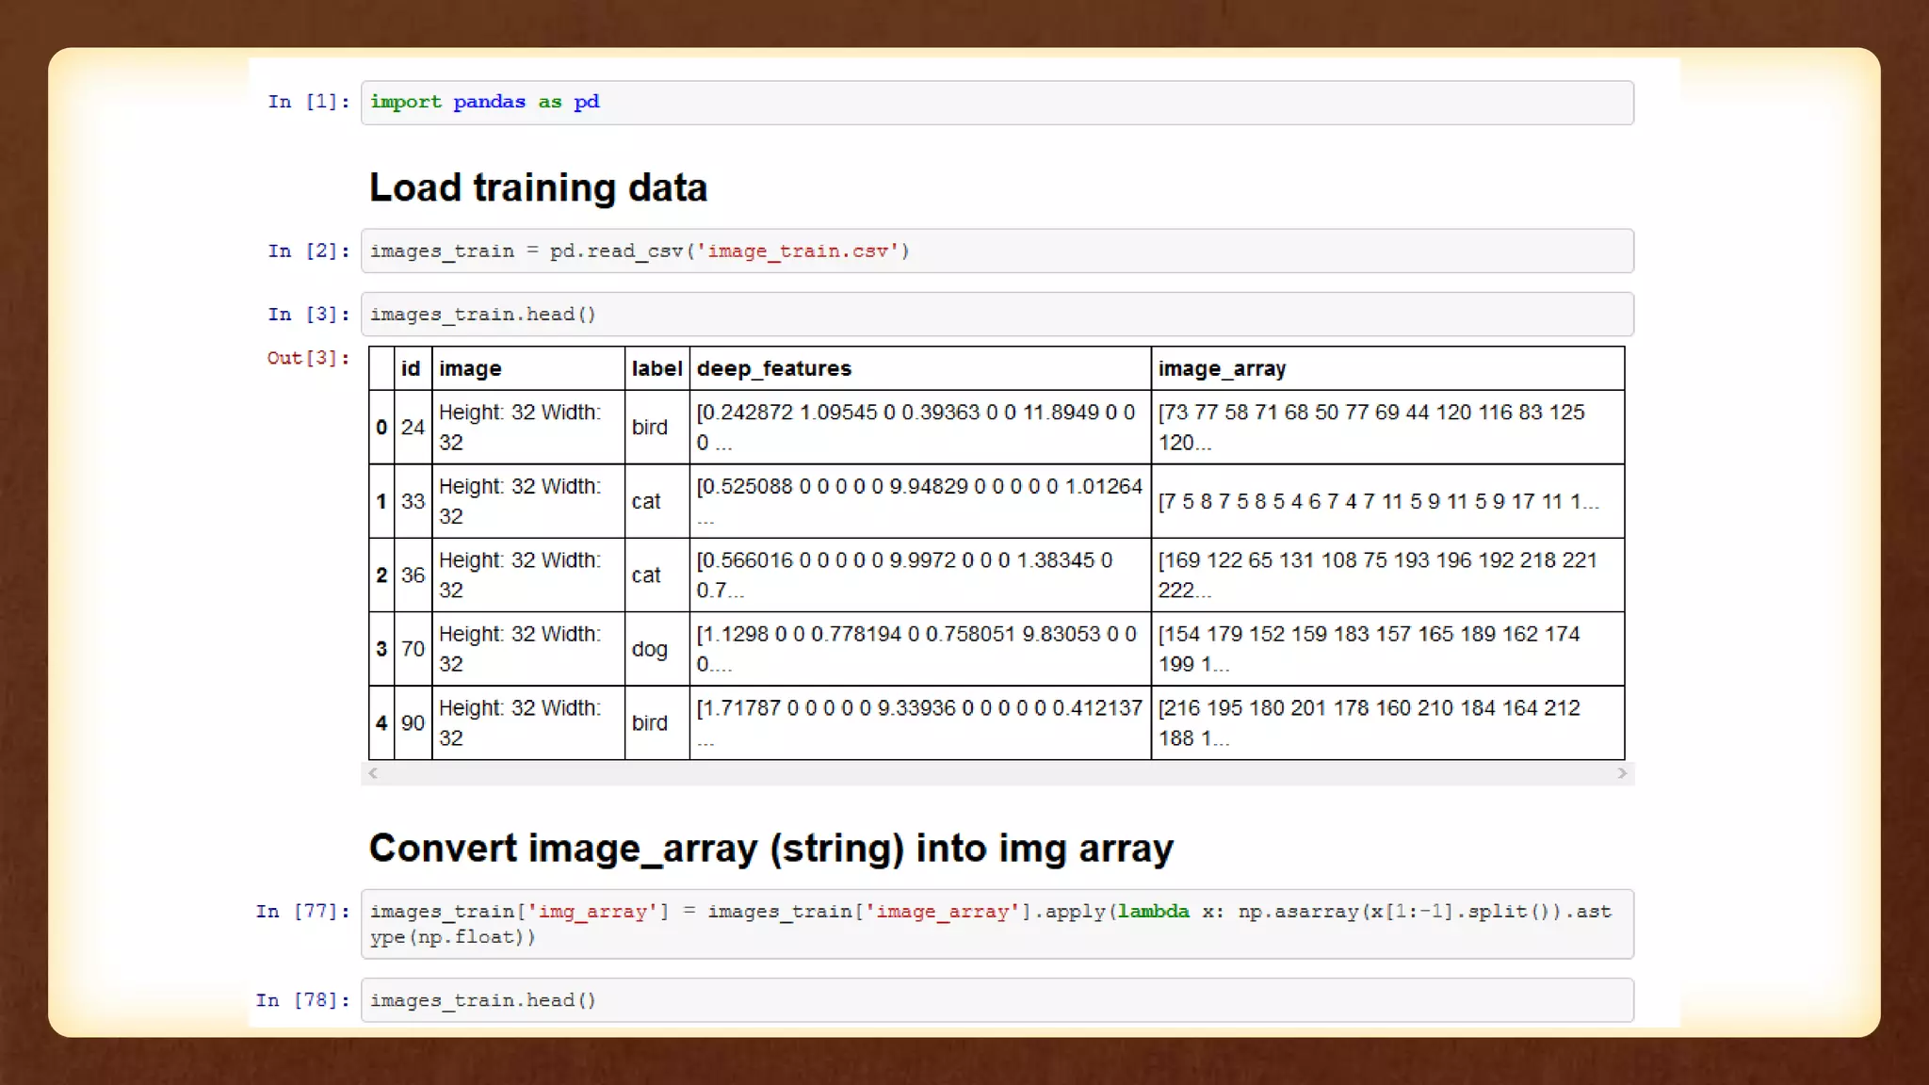Click the In [77] prompt label

point(302,912)
